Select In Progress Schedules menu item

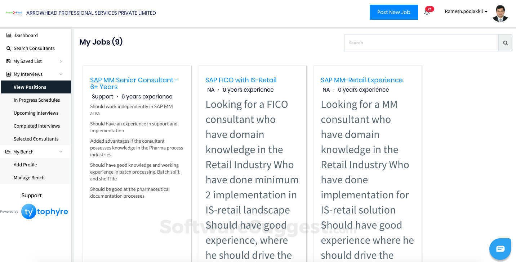click(37, 100)
